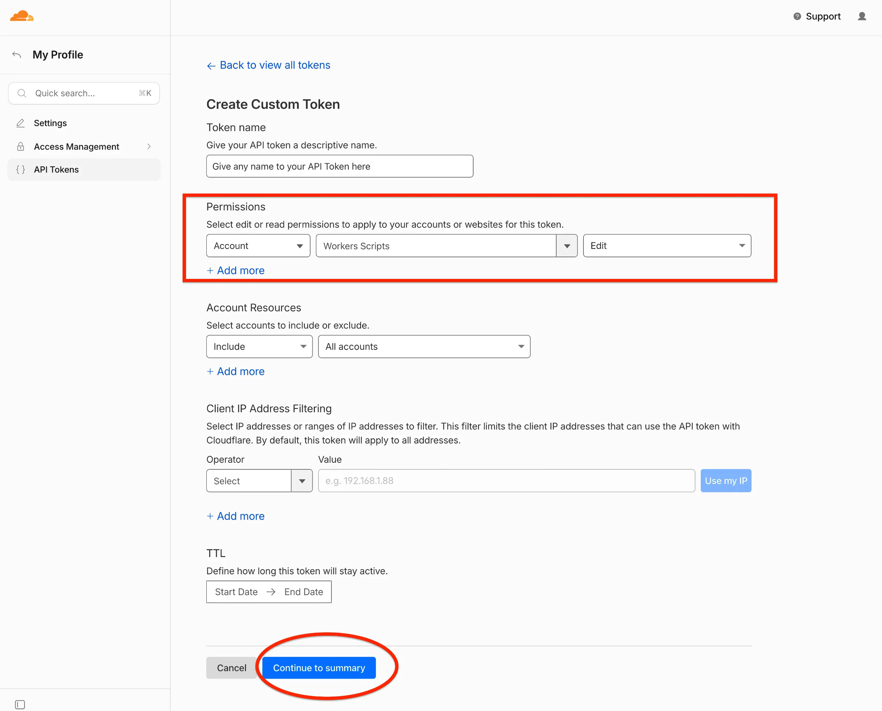
Task: Click the Access Management lock icon
Action: pyautogui.click(x=20, y=147)
